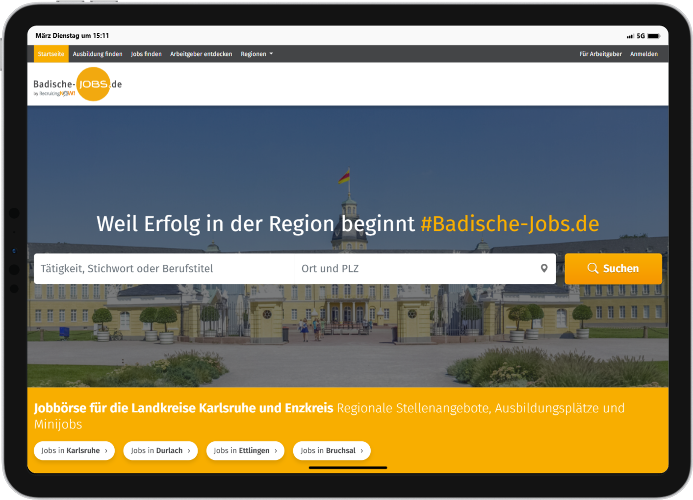Select Jobs finden in the navigation
This screenshot has height=500, width=693.
[146, 54]
